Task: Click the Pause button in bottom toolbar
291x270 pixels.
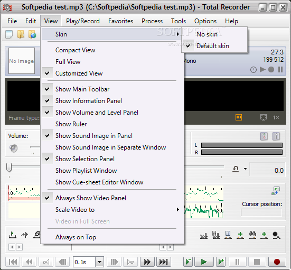Action: (237, 262)
